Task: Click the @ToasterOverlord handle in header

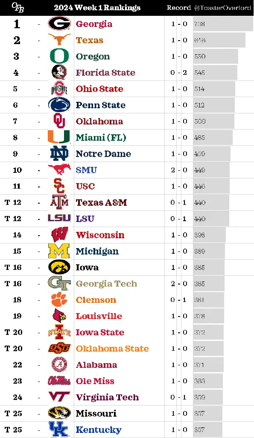Action: click(x=223, y=8)
